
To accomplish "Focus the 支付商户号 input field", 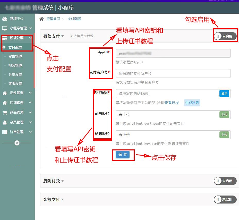I will click(x=173, y=73).
